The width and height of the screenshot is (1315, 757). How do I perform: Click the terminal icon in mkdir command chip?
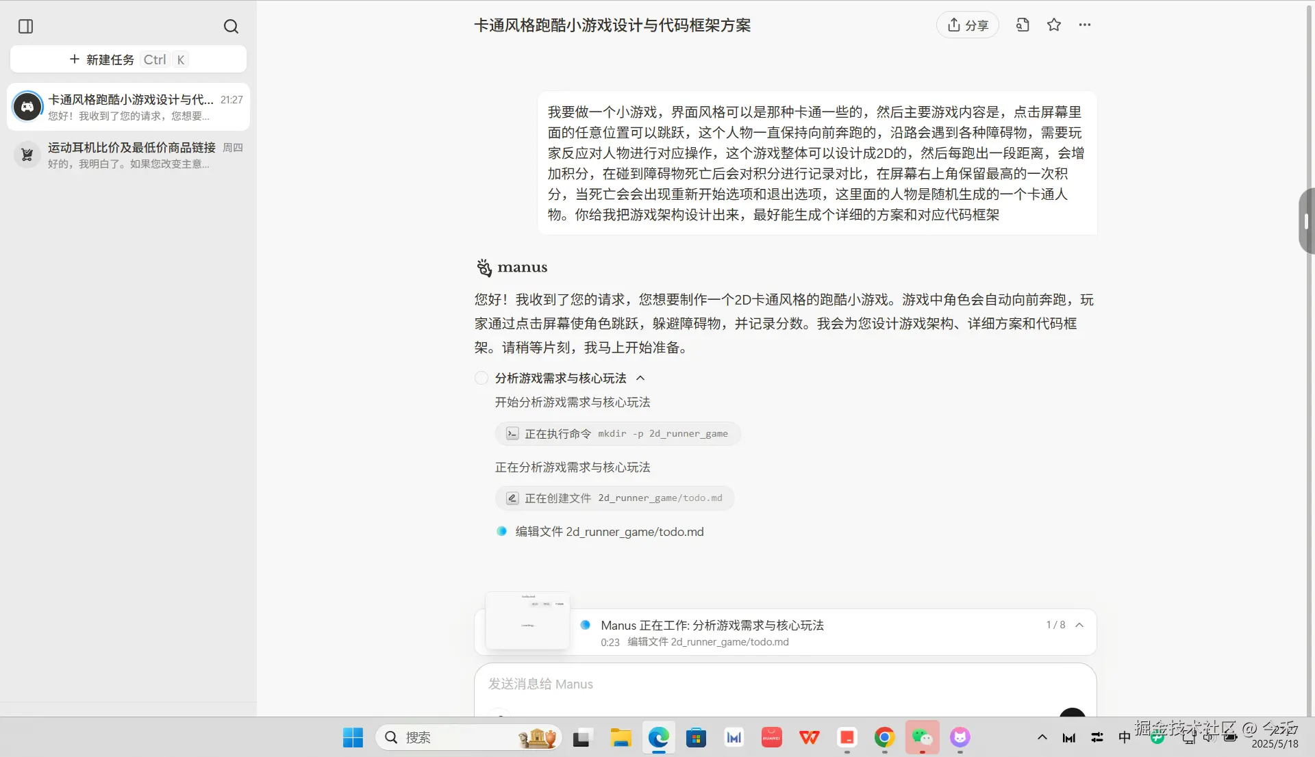(x=512, y=433)
